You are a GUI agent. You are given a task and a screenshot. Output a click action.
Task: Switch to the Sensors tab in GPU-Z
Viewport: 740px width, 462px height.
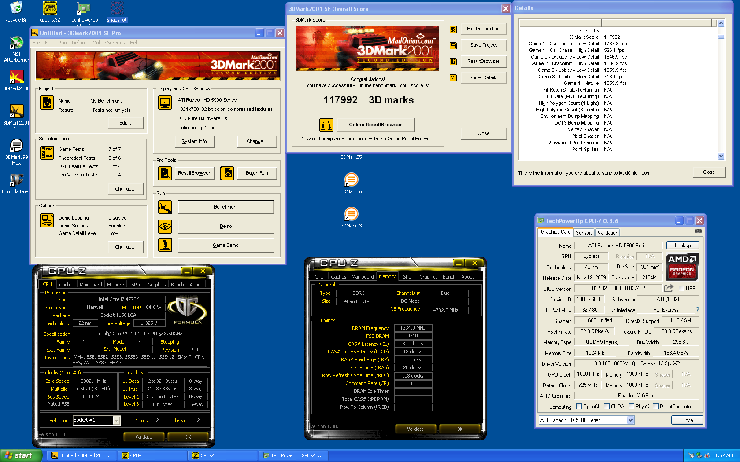[584, 233]
